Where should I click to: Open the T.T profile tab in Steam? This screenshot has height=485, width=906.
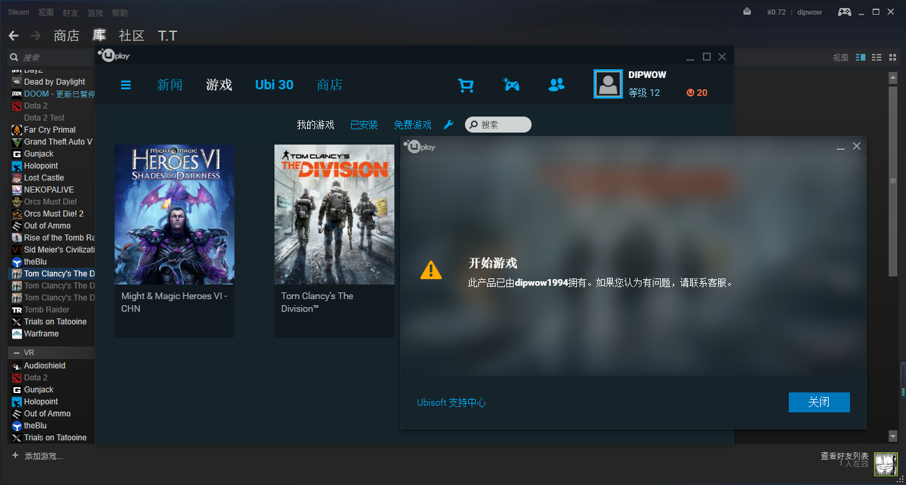[167, 35]
